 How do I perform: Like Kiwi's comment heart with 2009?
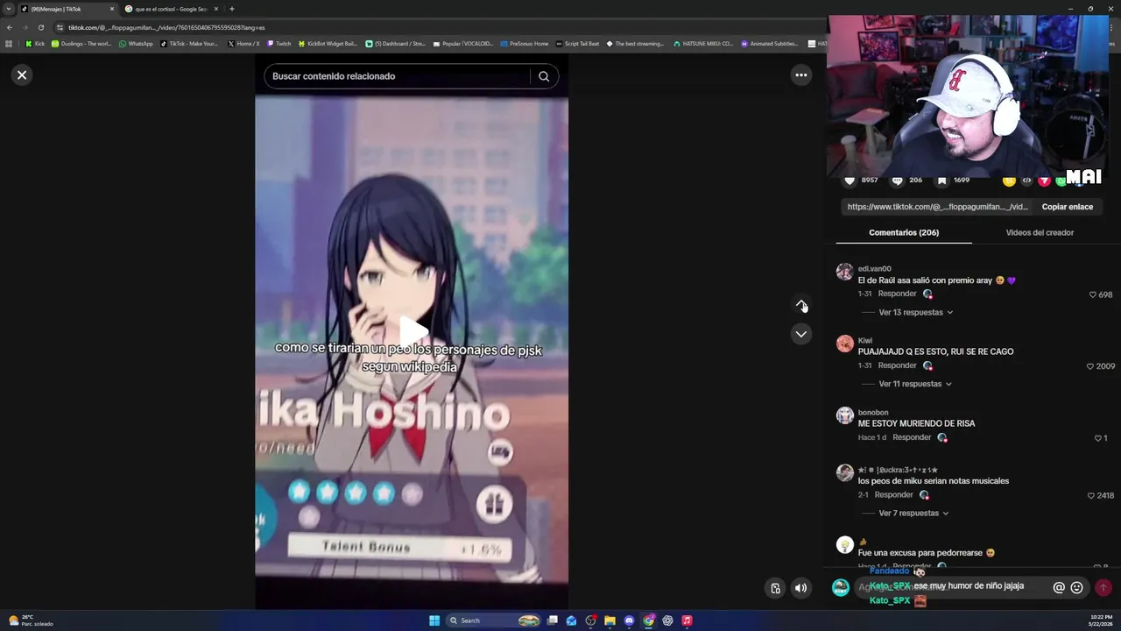click(x=1089, y=366)
